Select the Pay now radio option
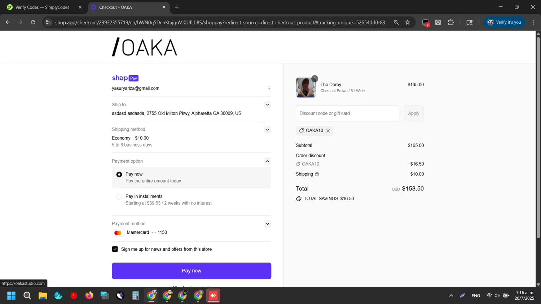 pos(119,174)
